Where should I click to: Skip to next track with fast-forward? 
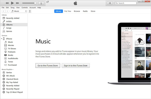point(17,3)
